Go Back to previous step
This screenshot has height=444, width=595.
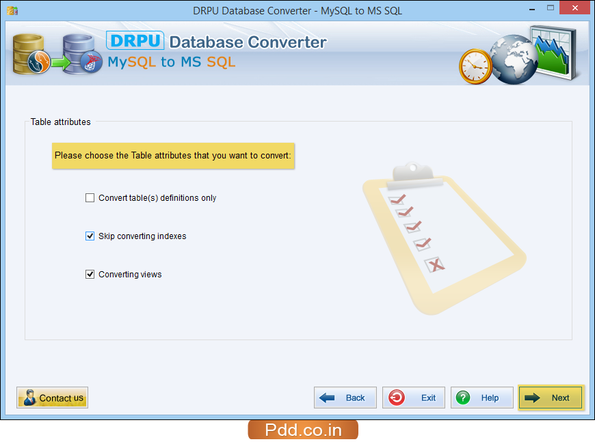345,398
